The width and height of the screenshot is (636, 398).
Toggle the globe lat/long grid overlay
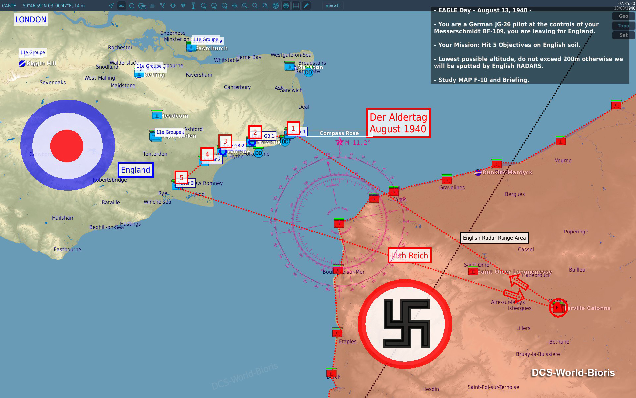(x=286, y=6)
